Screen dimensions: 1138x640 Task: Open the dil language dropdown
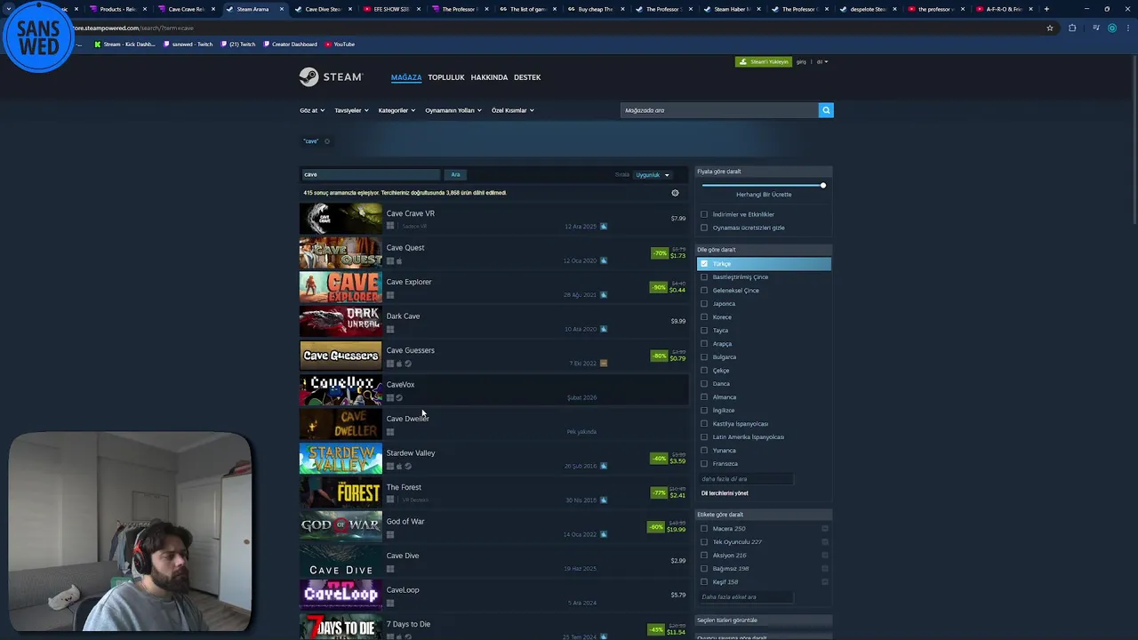pos(822,62)
